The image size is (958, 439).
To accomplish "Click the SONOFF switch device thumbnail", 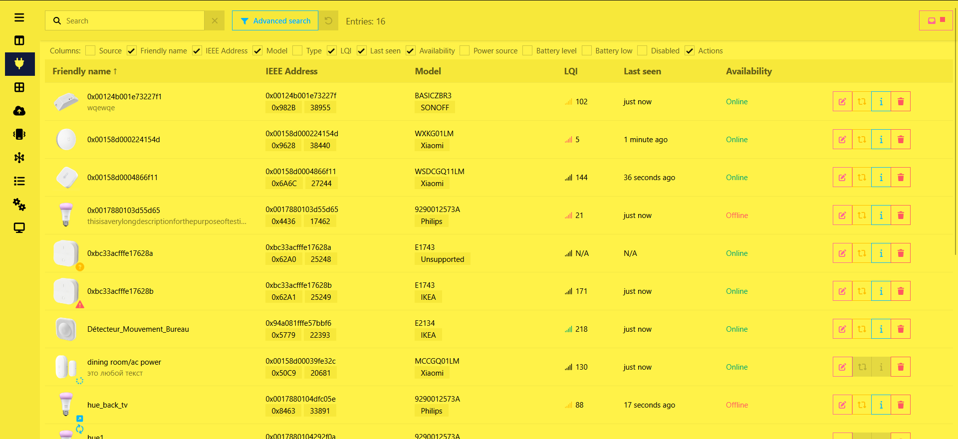I will coord(66,102).
